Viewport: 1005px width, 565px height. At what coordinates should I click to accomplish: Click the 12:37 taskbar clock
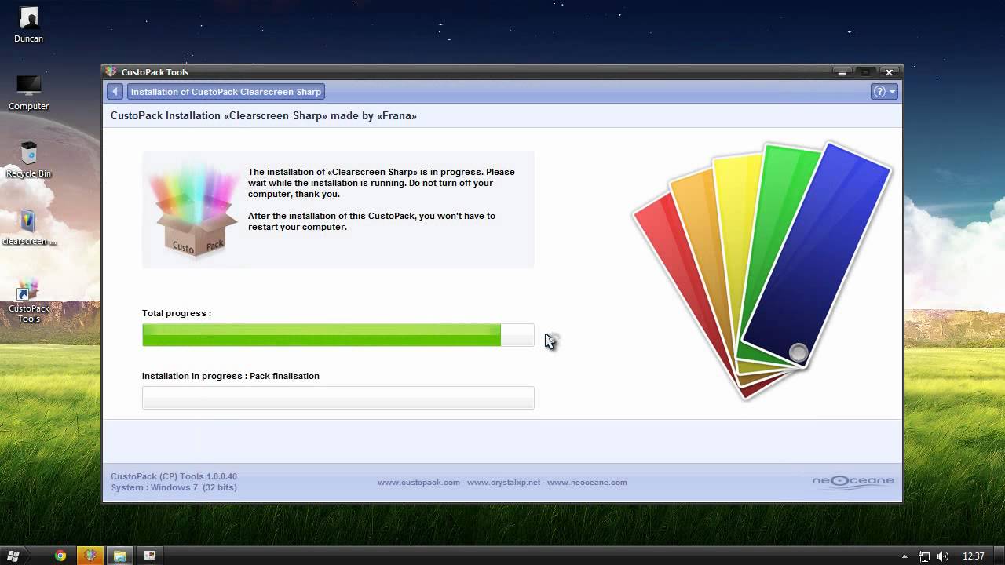click(973, 556)
